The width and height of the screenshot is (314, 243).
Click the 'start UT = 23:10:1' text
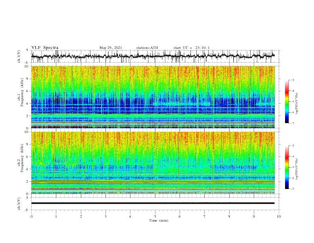tap(191, 48)
